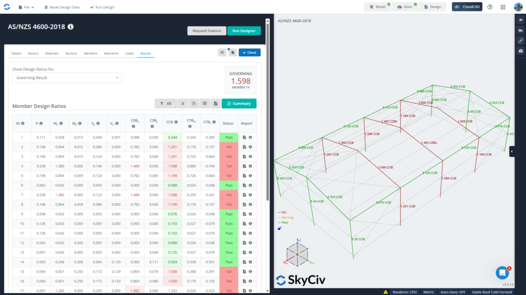Image resolution: width=526 pixels, height=295 pixels.
Task: Click Run Design in the top bar
Action: pyautogui.click(x=102, y=7)
